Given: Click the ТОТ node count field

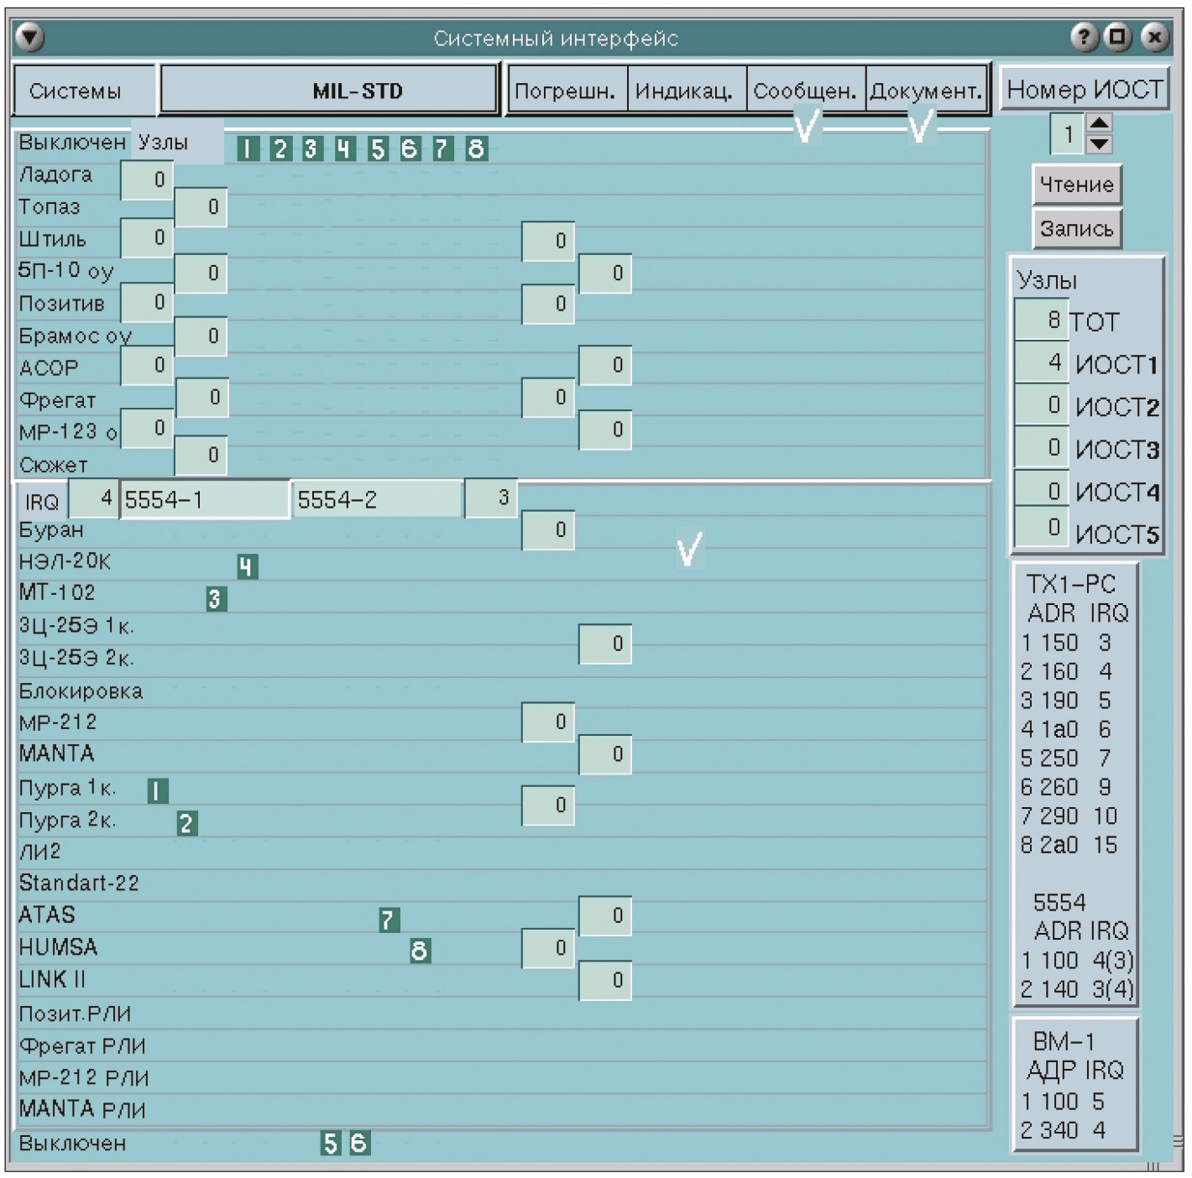Looking at the screenshot, I should point(1041,320).
